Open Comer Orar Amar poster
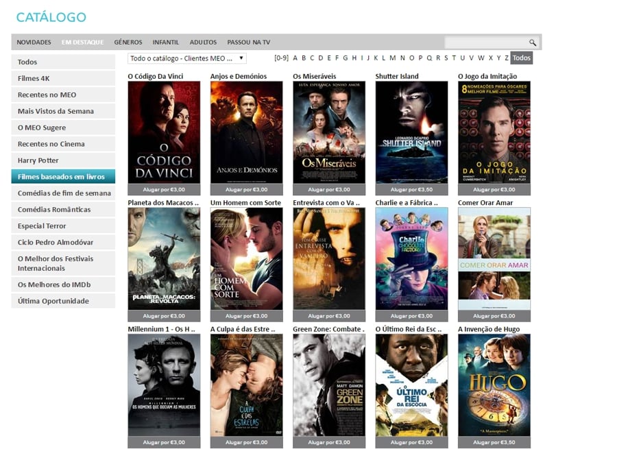Viewport: 617px width, 449px height. [494, 258]
